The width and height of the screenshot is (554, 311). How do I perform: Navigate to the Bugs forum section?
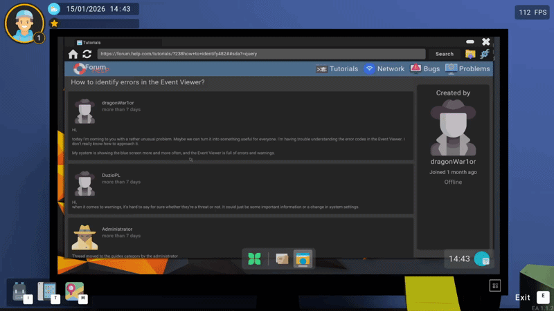[x=425, y=69]
